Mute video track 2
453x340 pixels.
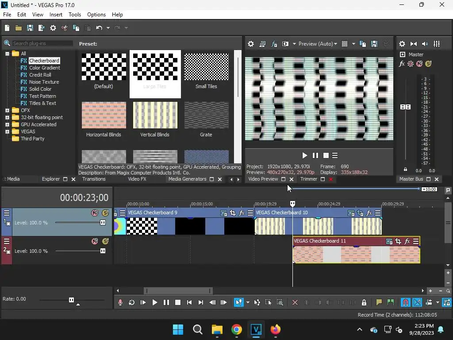tap(95, 241)
